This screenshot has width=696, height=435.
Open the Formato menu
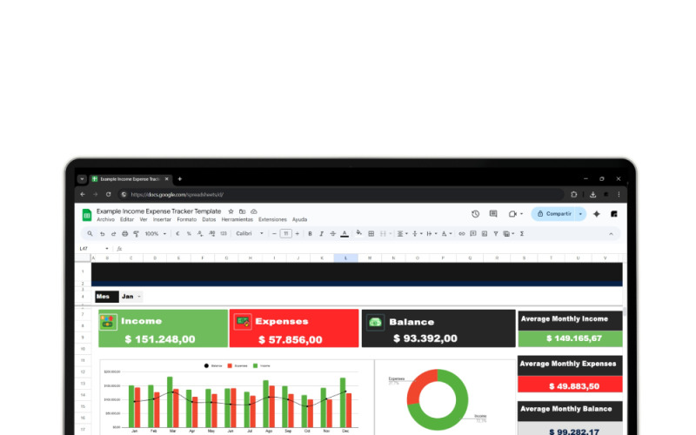click(186, 220)
